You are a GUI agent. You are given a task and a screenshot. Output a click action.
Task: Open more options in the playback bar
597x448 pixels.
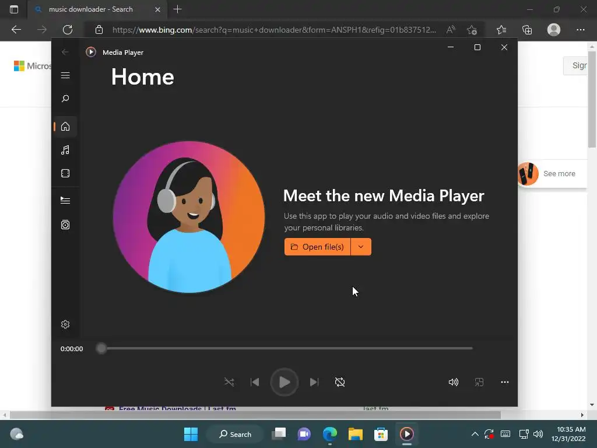coord(505,382)
